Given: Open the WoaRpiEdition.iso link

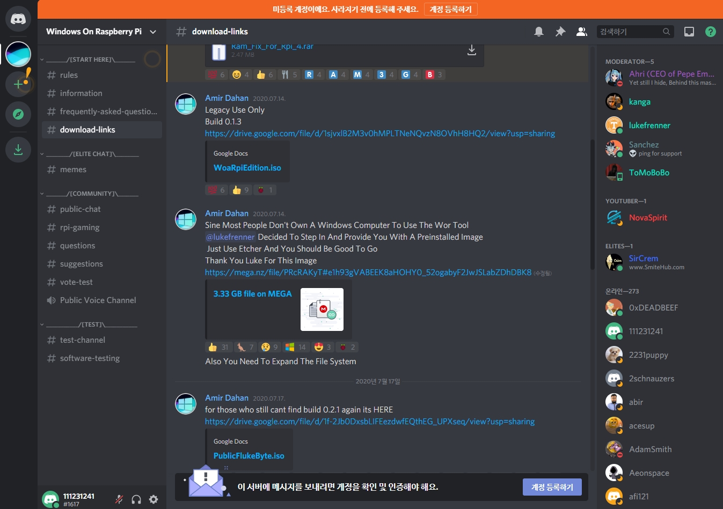Looking at the screenshot, I should (247, 168).
